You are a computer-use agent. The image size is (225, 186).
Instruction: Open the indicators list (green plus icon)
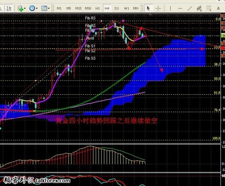tap(20, 8)
